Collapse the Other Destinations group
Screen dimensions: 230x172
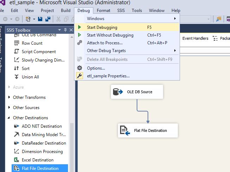click(10, 118)
